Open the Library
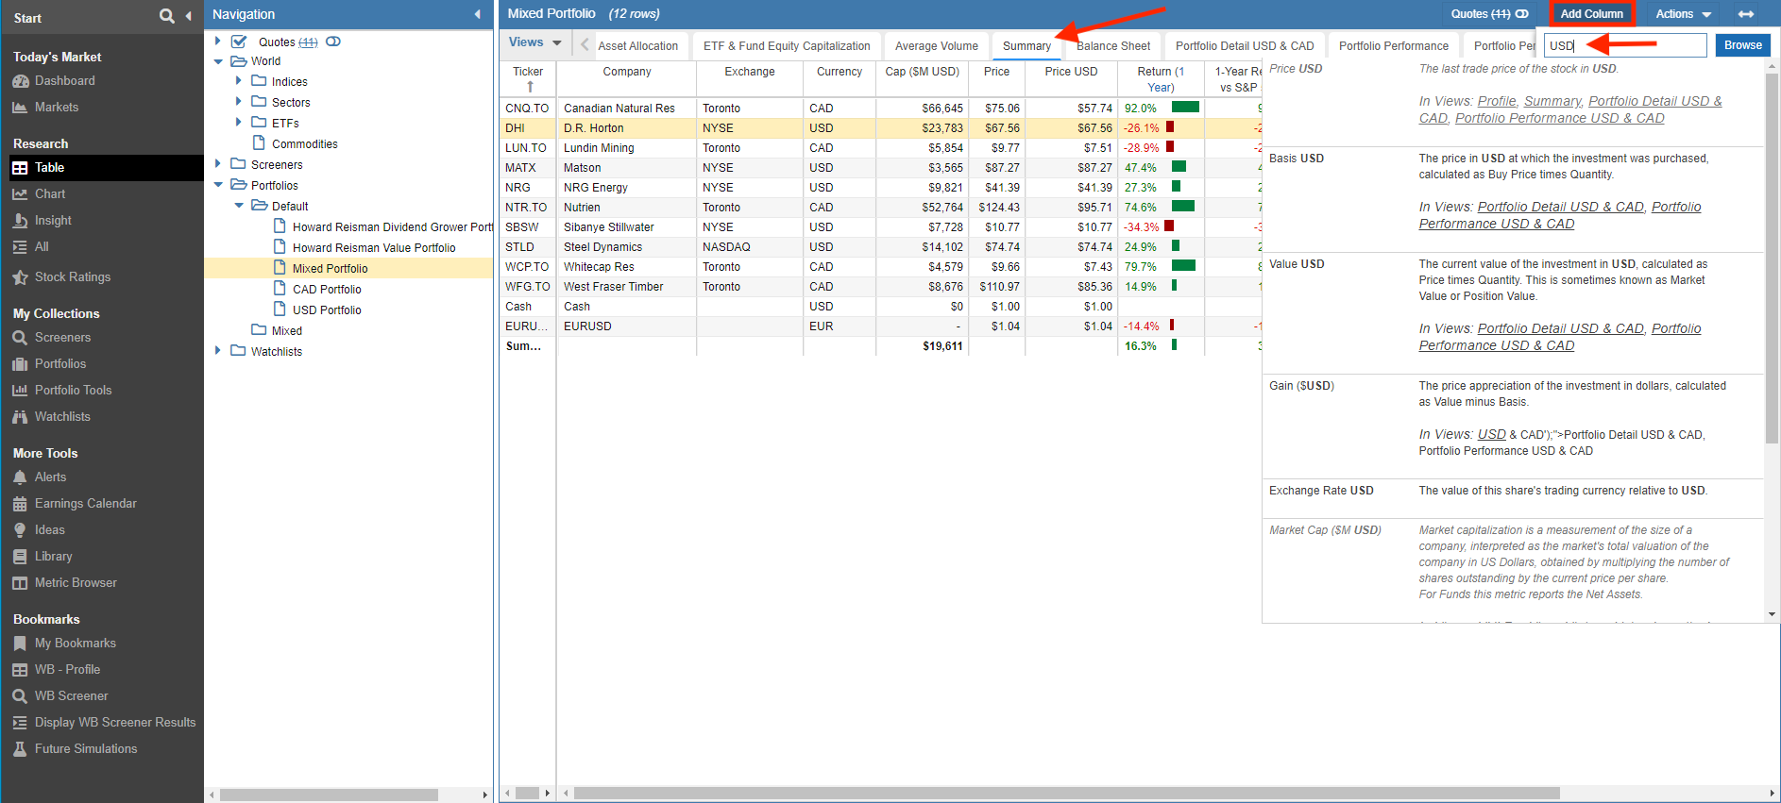This screenshot has height=803, width=1781. coord(53,557)
